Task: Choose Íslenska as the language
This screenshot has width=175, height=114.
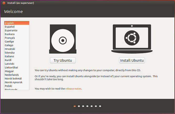Action: [x=17, y=53]
